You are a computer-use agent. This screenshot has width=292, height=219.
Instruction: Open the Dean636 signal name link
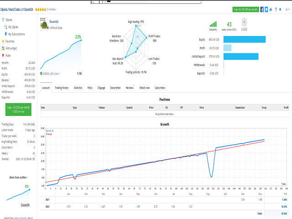pos(54,21)
